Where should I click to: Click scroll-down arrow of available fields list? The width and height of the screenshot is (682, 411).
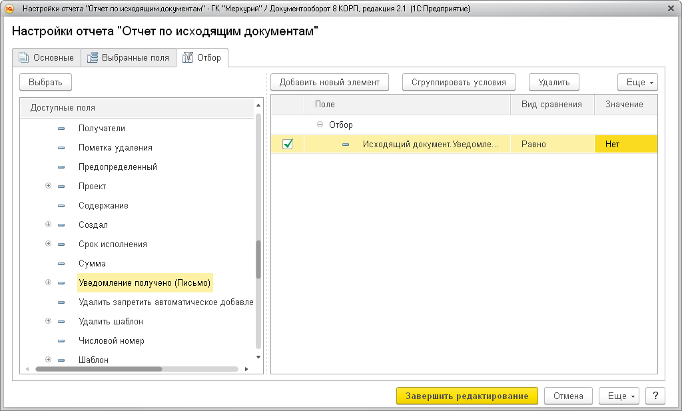click(258, 357)
